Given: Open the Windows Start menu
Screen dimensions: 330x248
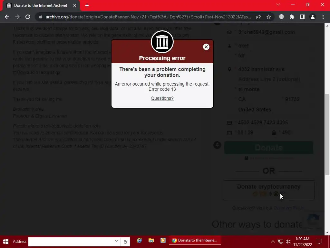Looking at the screenshot, I should [x=6, y=242].
